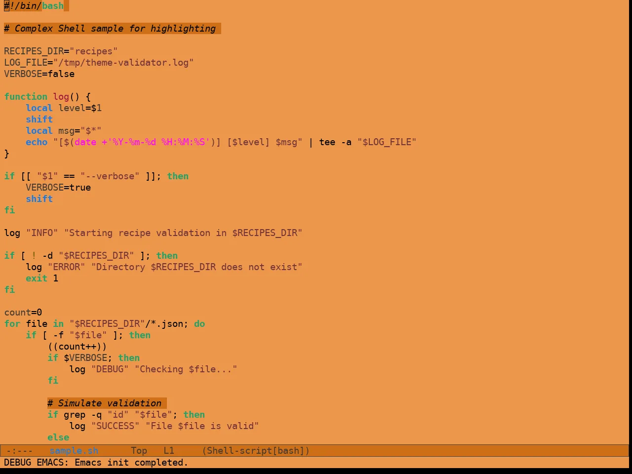Viewport: 632px width, 474px height.
Task: Click the log "SUCCESS" File is valid line
Action: [x=164, y=426]
